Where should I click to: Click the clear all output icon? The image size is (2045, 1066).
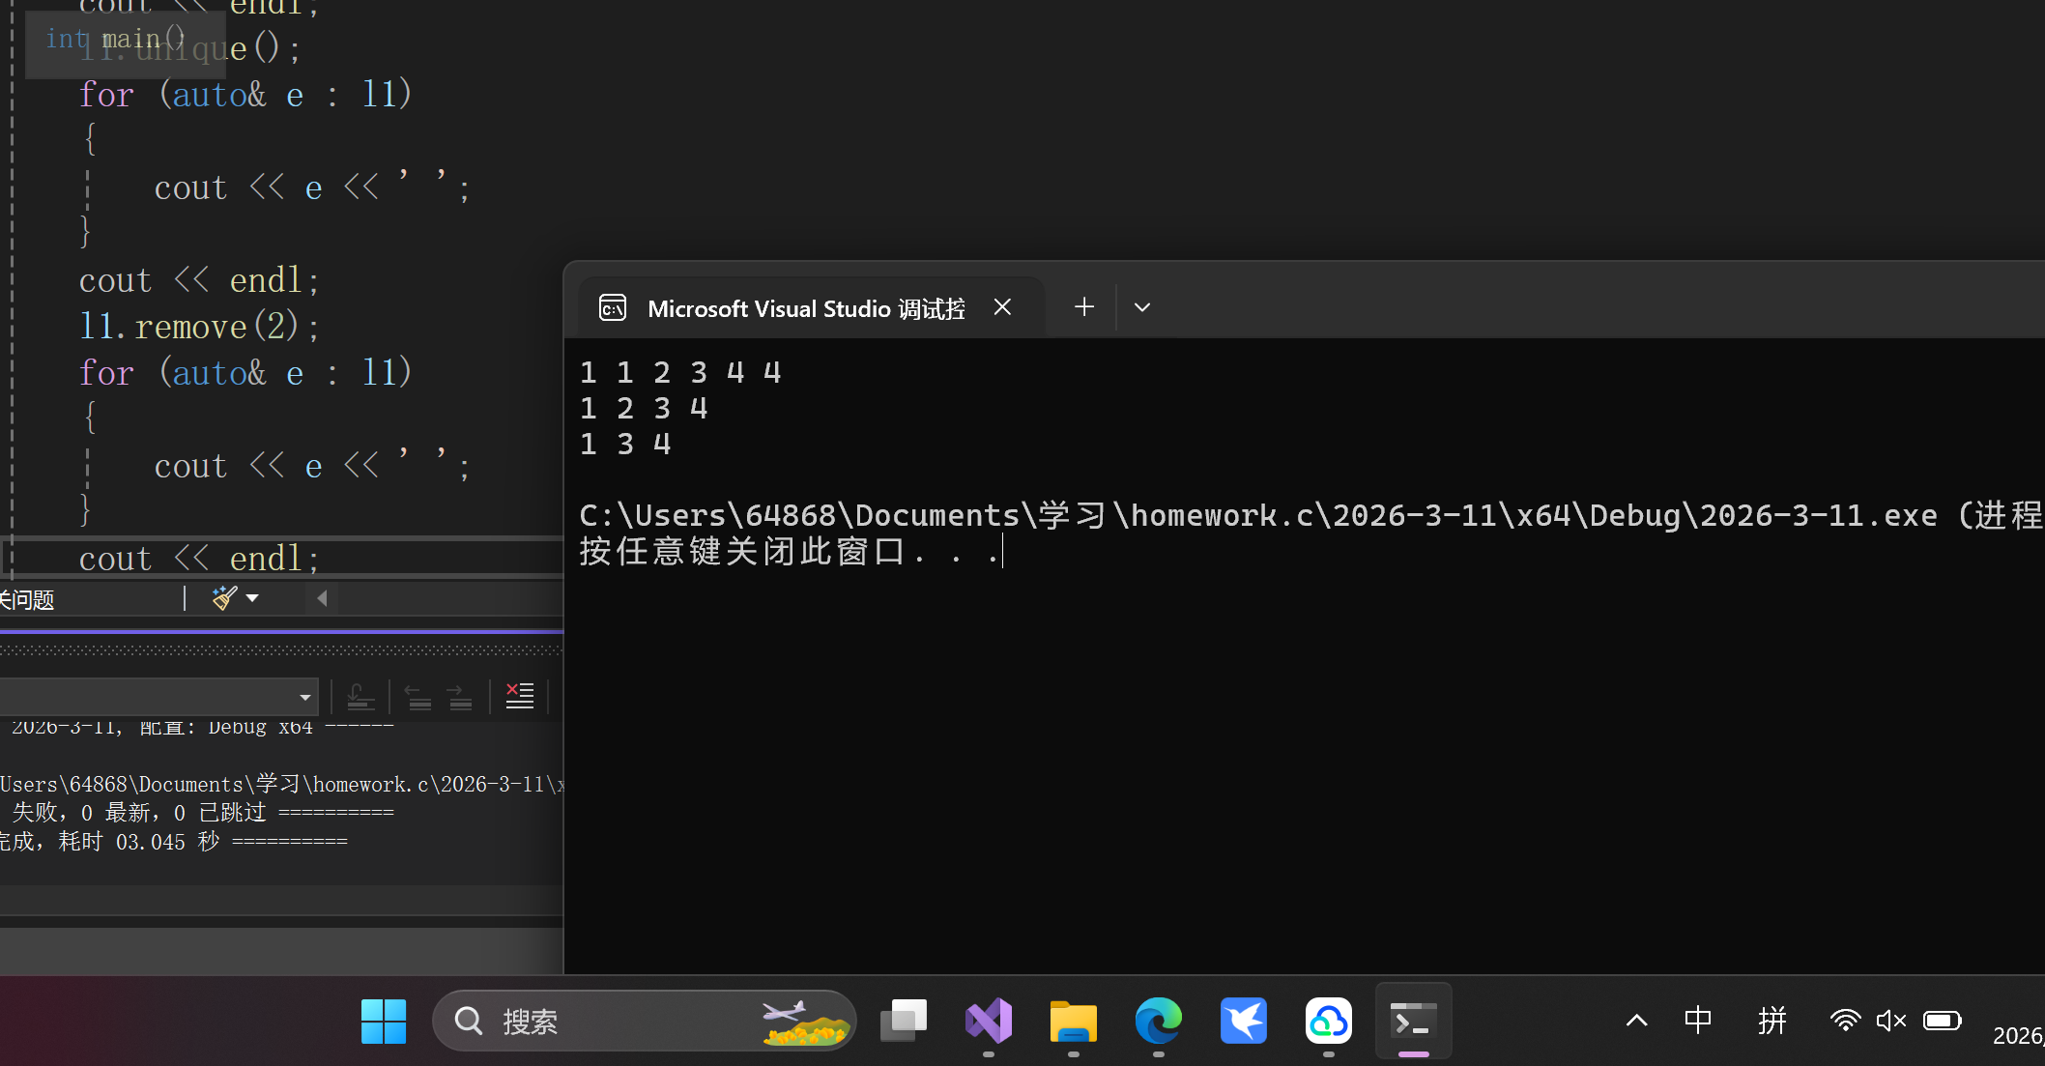(x=520, y=696)
